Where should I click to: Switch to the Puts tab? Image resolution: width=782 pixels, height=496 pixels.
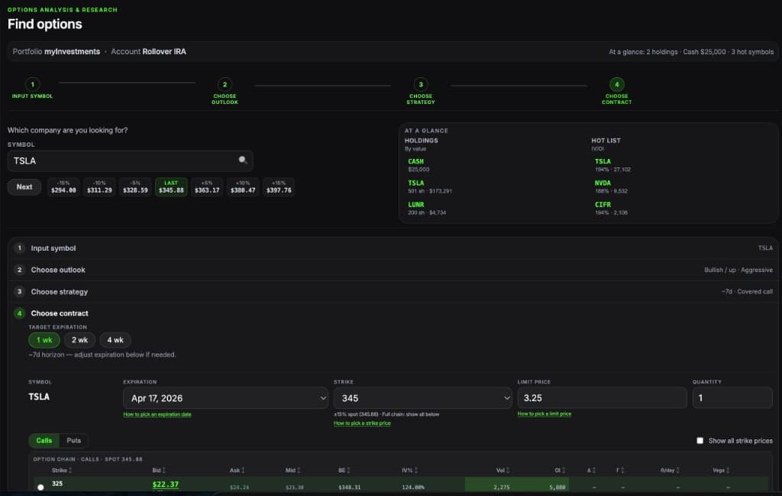pos(73,440)
